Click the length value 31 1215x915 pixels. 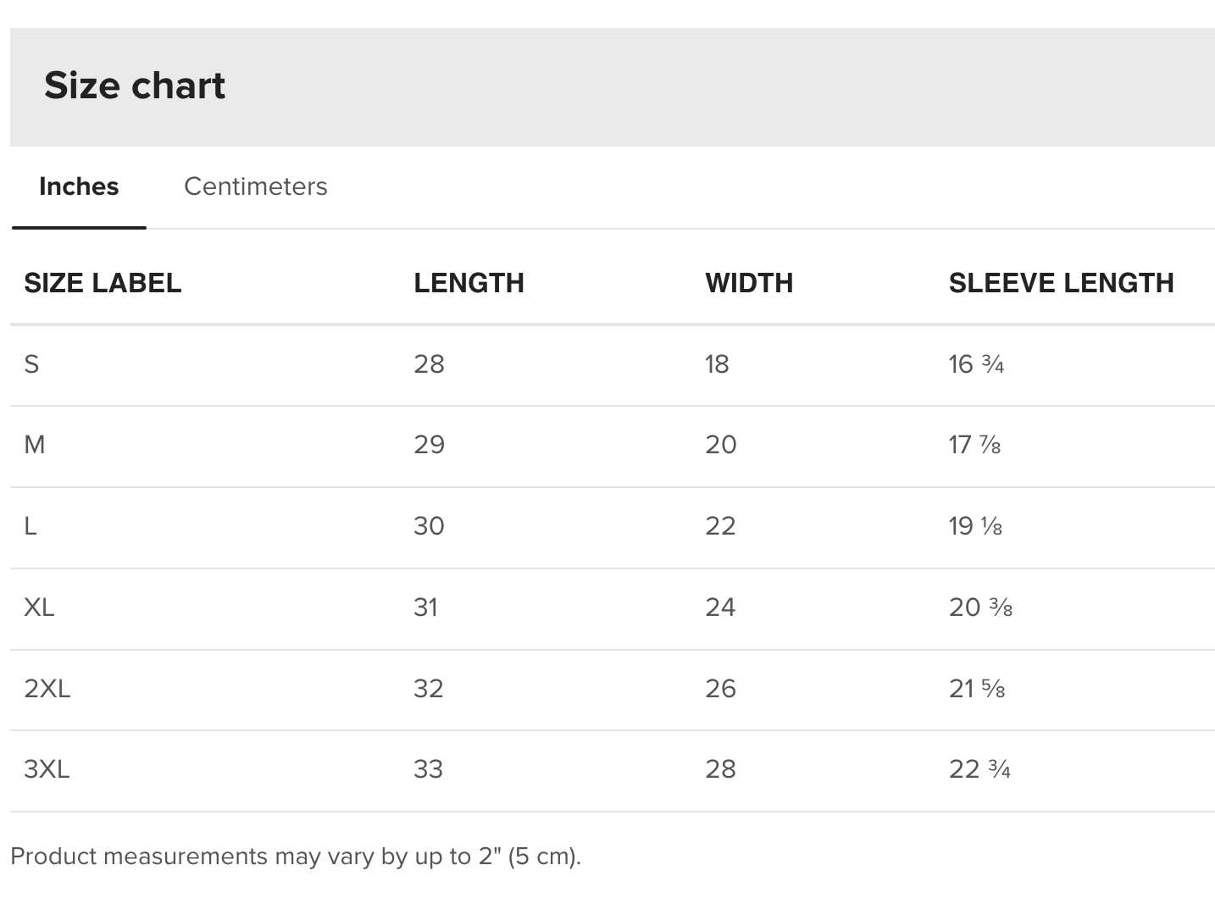click(x=425, y=607)
